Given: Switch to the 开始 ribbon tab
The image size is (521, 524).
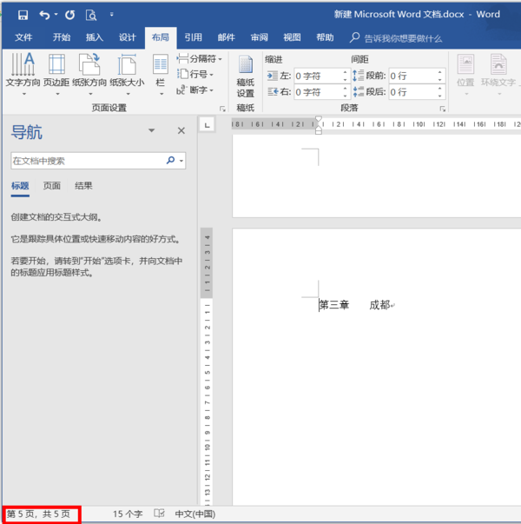Looking at the screenshot, I should coord(62,37).
